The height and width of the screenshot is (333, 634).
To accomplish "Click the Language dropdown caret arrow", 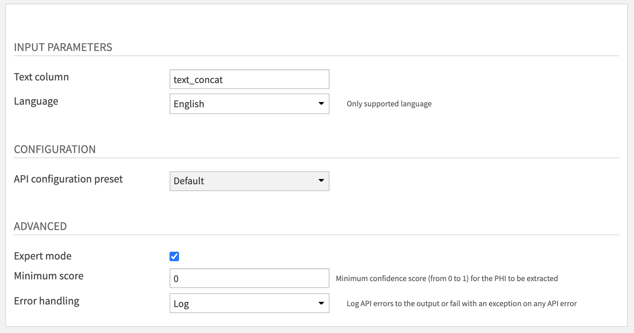I will point(322,104).
